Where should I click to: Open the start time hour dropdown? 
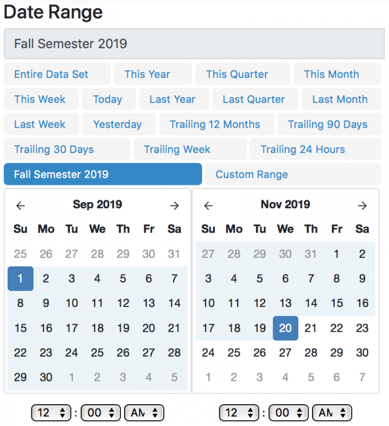coord(51,413)
